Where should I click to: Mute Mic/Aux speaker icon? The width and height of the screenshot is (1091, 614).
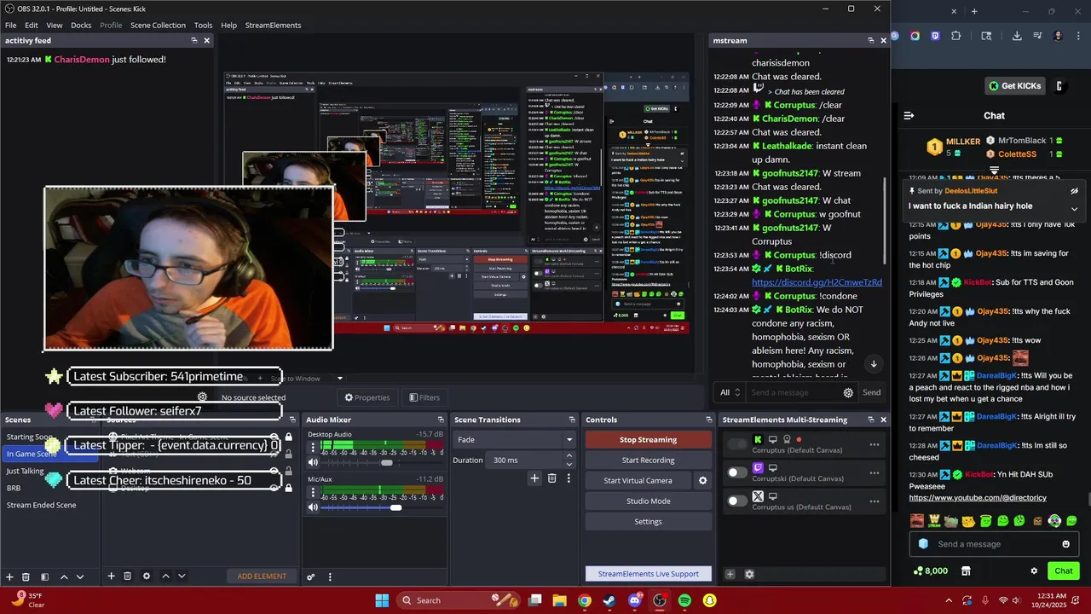pos(313,507)
